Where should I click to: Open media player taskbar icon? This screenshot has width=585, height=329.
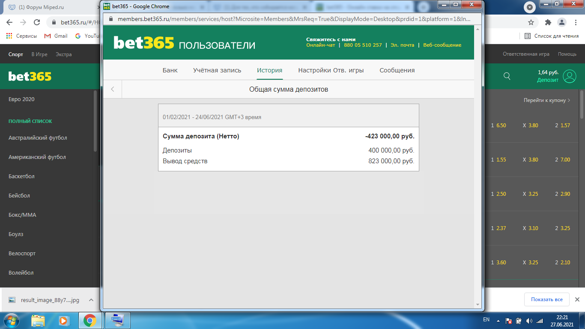point(63,320)
